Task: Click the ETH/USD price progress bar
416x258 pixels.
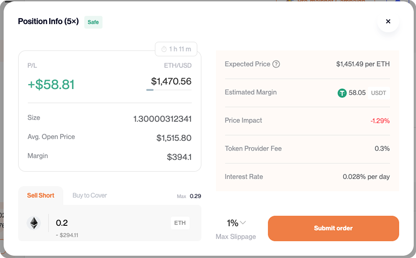Action: (x=169, y=90)
